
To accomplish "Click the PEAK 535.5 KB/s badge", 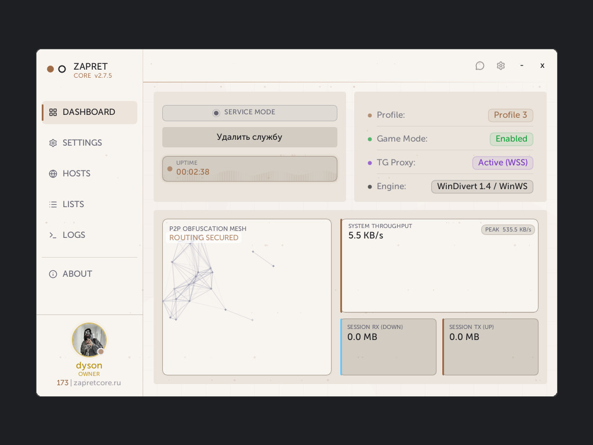I will click(x=508, y=230).
